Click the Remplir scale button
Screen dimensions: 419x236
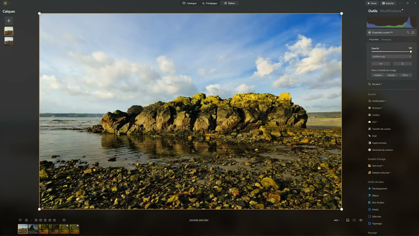point(392,75)
